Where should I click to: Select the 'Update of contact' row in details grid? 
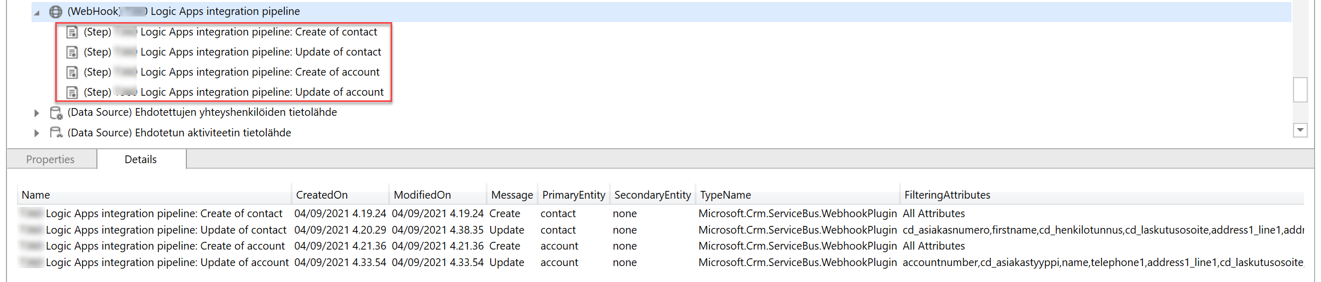click(x=165, y=230)
